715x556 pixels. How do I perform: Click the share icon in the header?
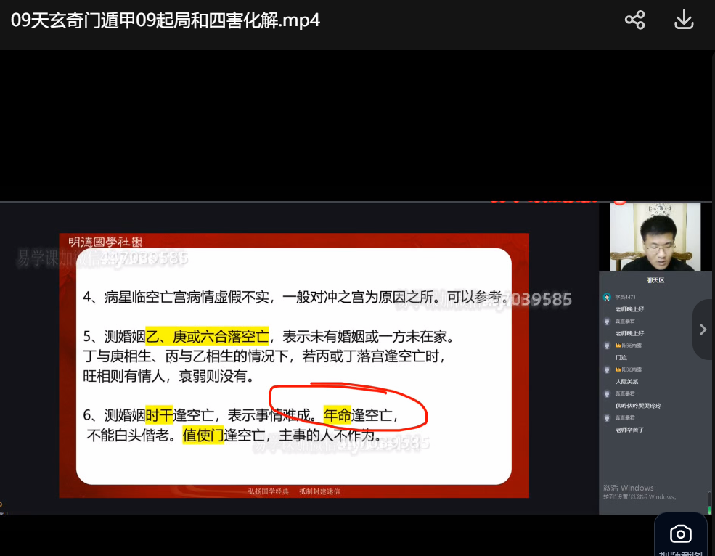(634, 20)
